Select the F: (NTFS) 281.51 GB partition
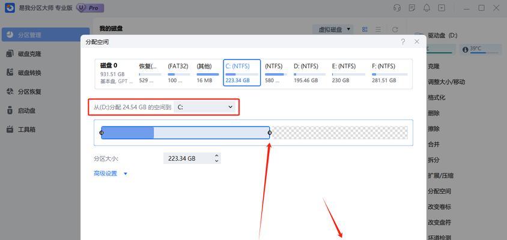The image size is (507, 240). [x=390, y=73]
